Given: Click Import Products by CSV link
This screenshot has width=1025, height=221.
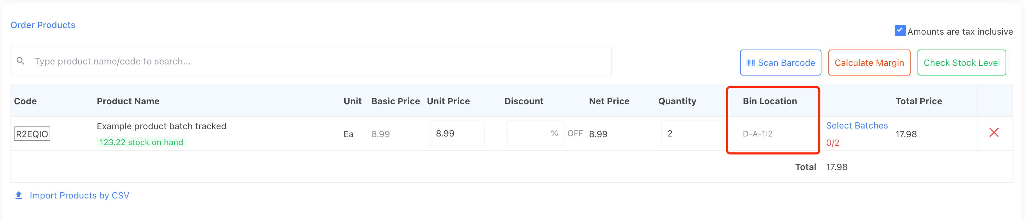Looking at the screenshot, I should pyautogui.click(x=79, y=196).
